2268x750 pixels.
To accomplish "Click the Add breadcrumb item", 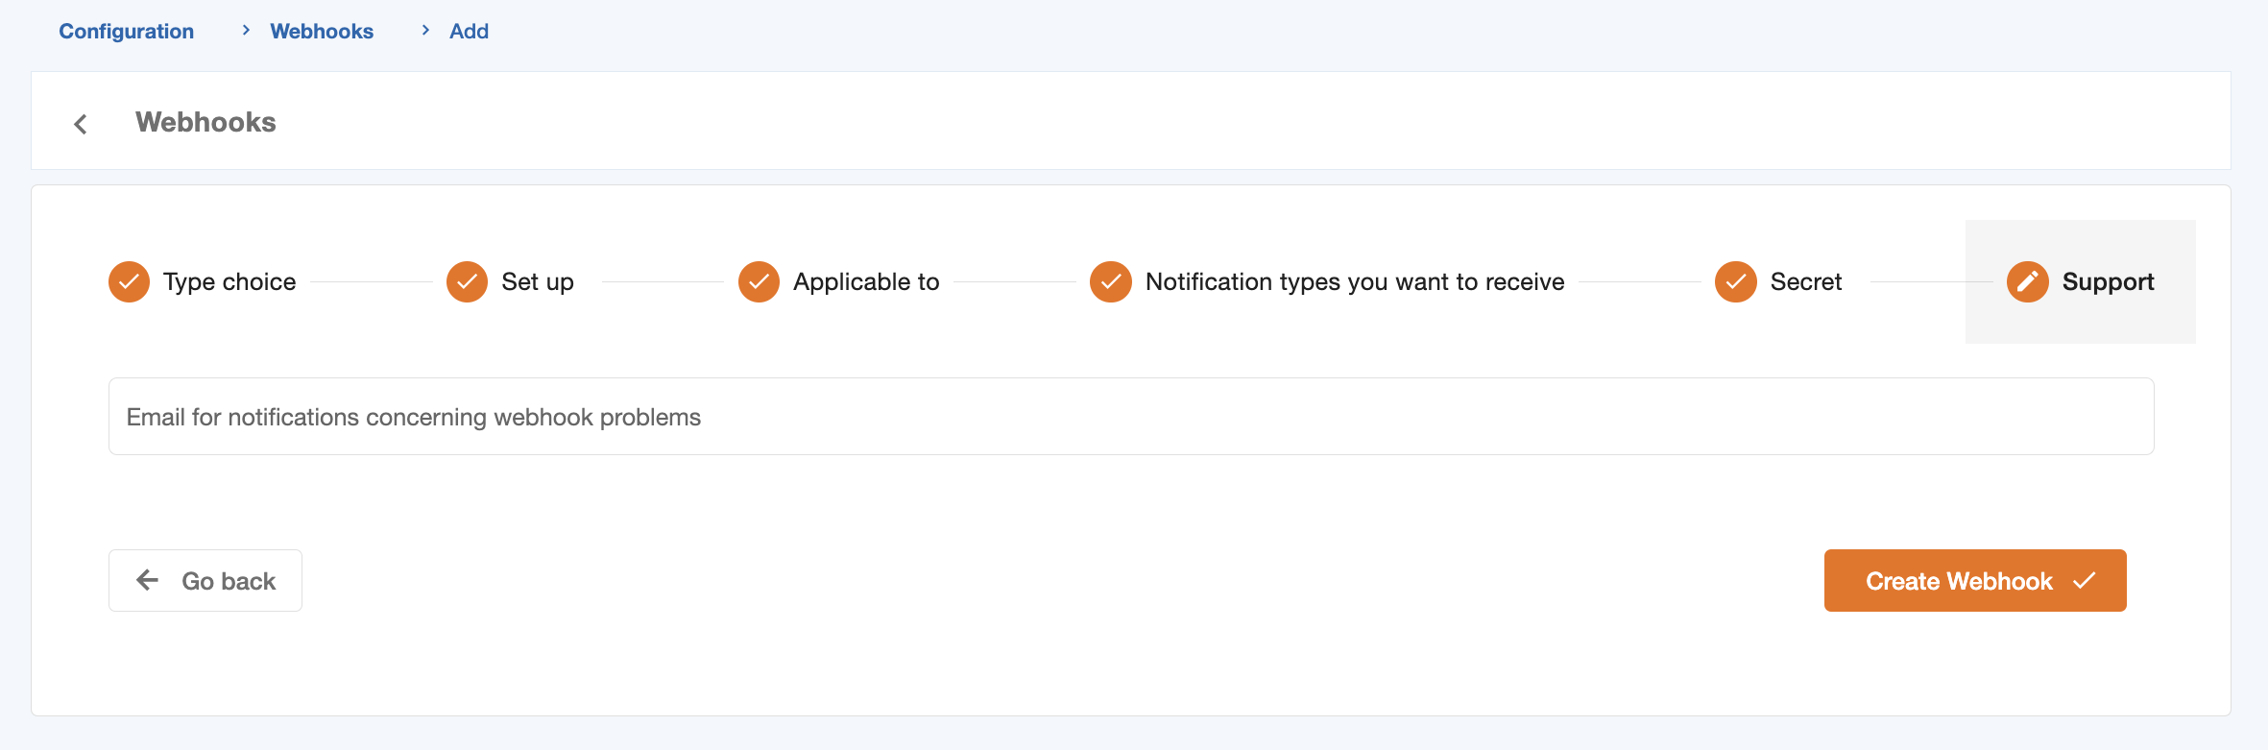I will pyautogui.click(x=469, y=31).
